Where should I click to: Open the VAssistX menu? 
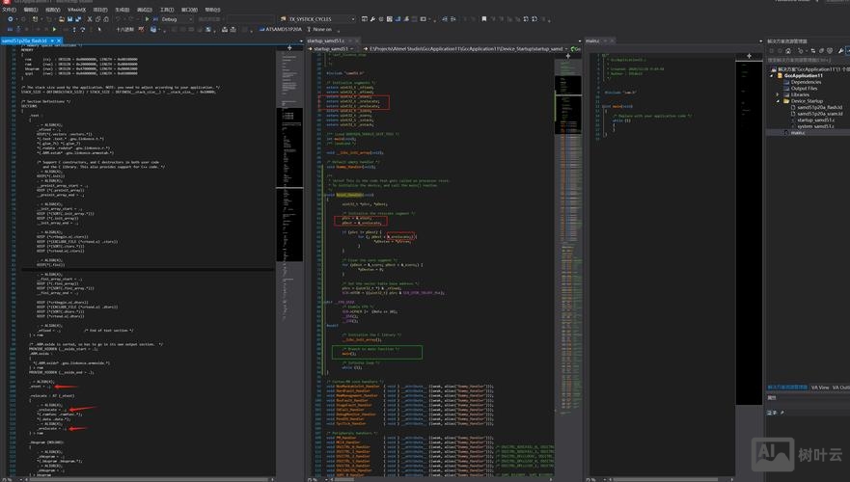pos(74,9)
